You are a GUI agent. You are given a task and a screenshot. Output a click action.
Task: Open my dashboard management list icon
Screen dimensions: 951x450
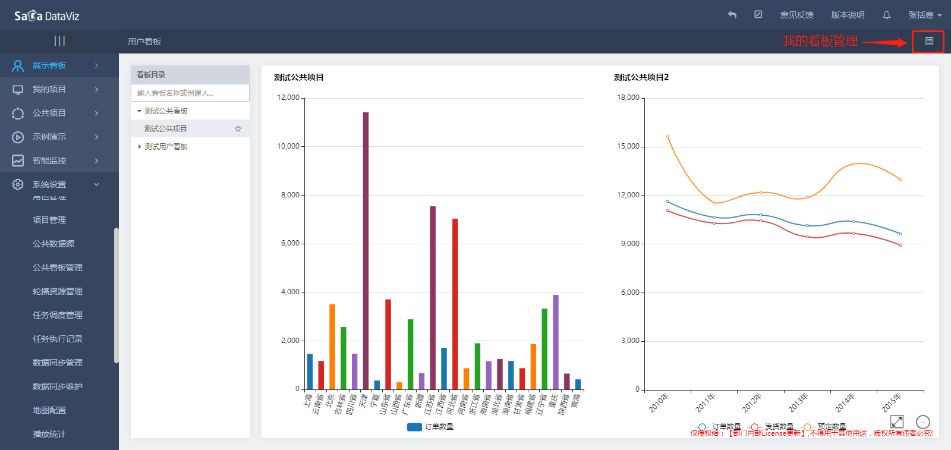[x=929, y=41]
